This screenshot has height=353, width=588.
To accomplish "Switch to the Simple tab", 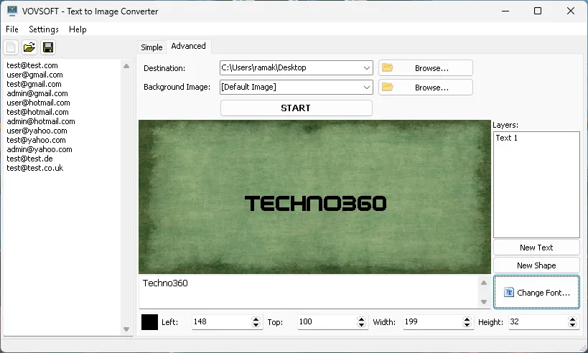I will pyautogui.click(x=151, y=47).
